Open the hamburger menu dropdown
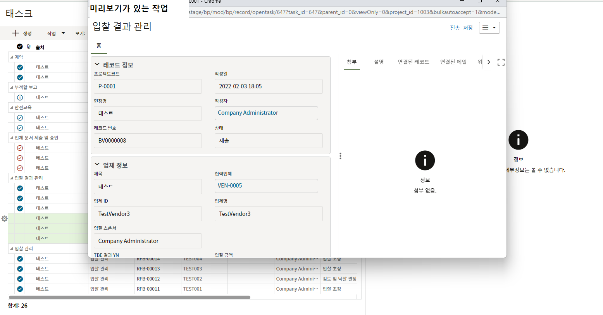 (x=489, y=28)
